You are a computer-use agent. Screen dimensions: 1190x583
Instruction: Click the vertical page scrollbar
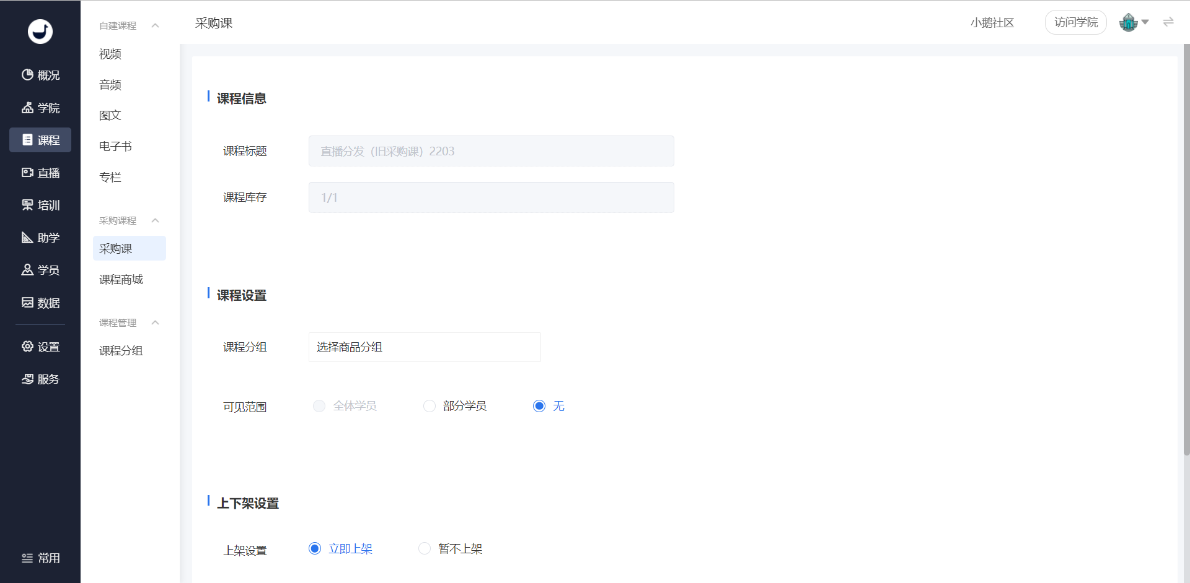[x=1186, y=249]
